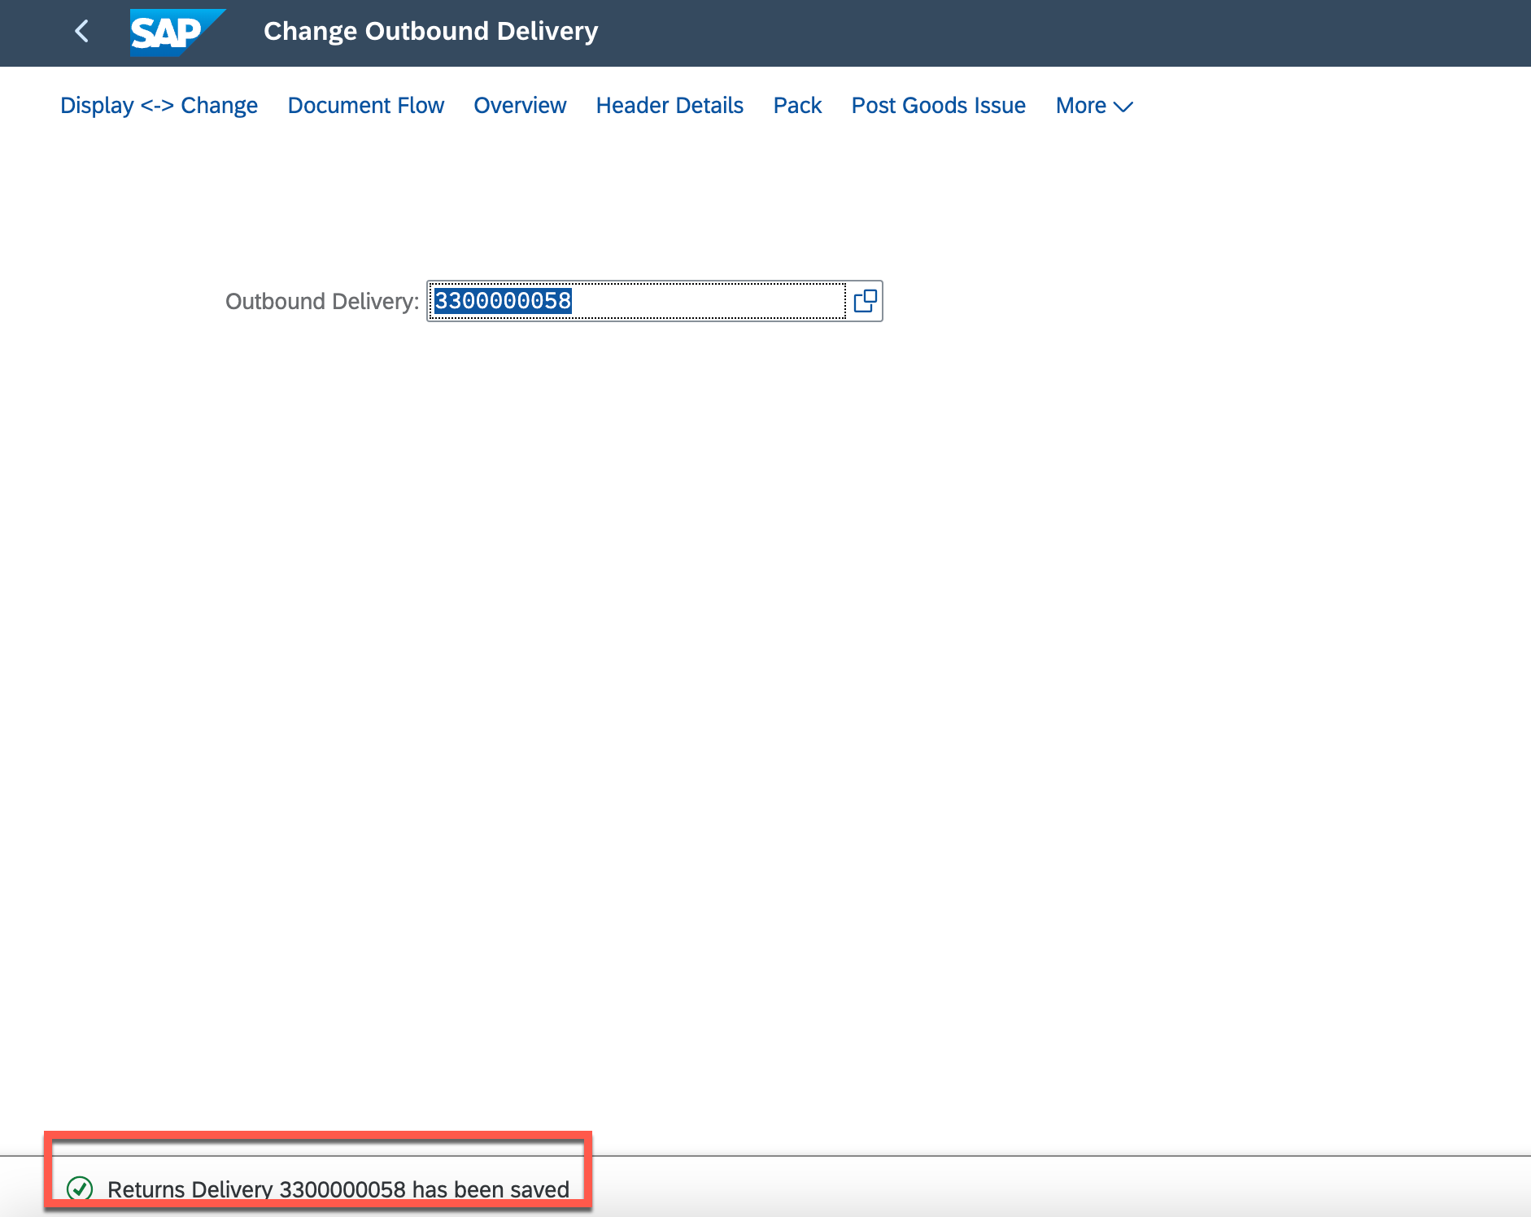Open the More menu label
This screenshot has height=1217, width=1531.
point(1080,106)
